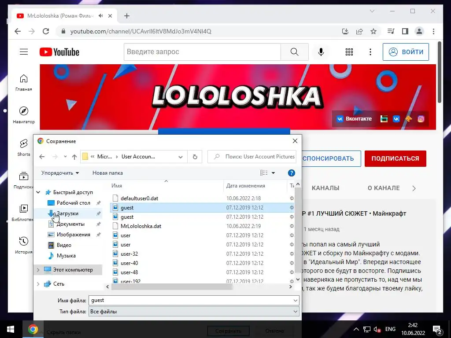Open the Windows Start menu
Viewport: 451px width, 338px height.
click(x=11, y=329)
